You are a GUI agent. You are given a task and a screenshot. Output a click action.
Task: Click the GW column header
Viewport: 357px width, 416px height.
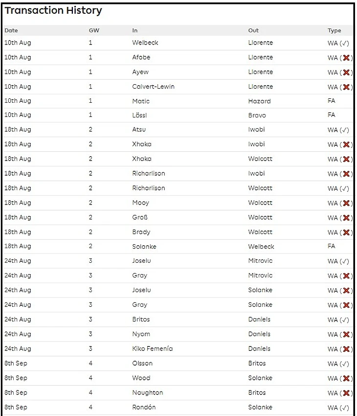click(94, 30)
